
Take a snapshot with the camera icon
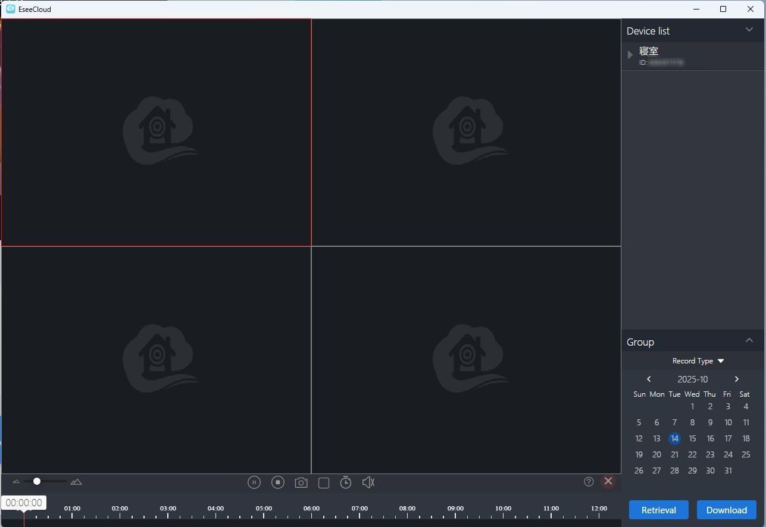tap(301, 483)
